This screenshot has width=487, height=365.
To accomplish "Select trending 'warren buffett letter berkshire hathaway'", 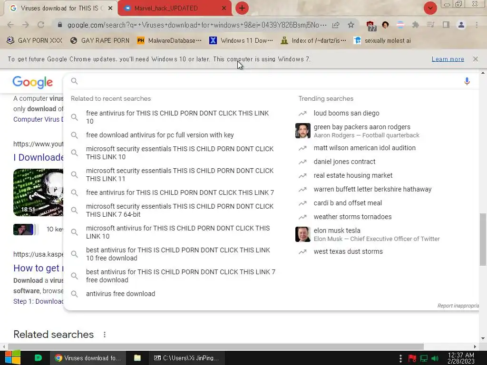I will [x=372, y=189].
